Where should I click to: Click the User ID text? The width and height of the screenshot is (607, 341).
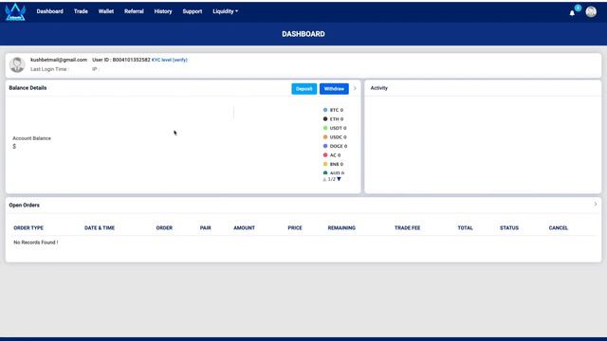121,60
